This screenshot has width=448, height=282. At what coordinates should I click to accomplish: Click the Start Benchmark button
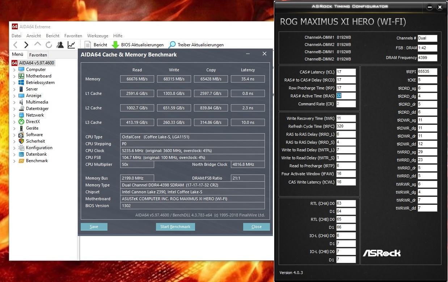click(175, 227)
